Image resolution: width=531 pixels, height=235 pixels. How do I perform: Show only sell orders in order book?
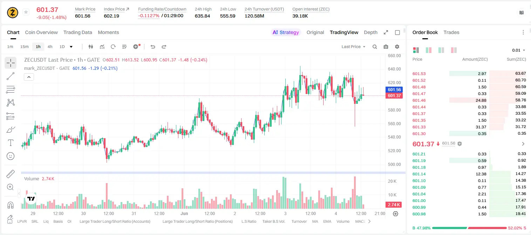454,50
